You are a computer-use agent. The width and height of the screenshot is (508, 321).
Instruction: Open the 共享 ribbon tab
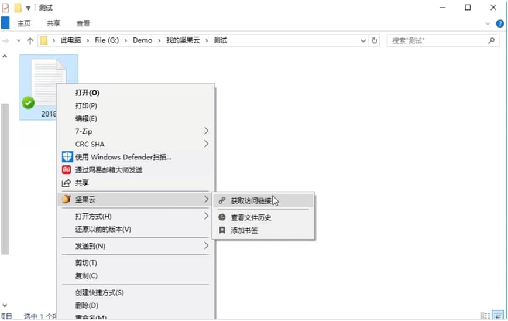(x=53, y=23)
